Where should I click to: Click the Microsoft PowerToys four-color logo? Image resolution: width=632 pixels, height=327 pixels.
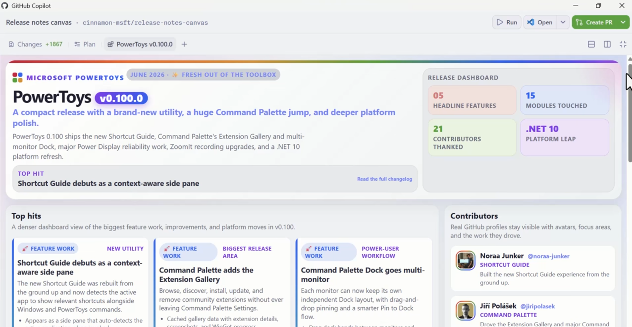(x=17, y=77)
